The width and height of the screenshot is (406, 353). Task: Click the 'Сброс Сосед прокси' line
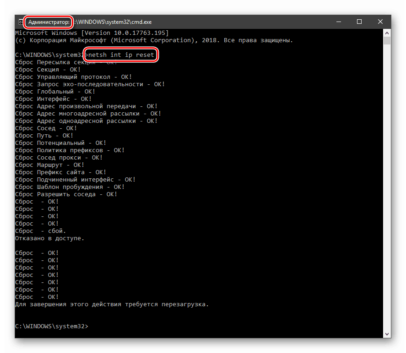[x=59, y=157]
